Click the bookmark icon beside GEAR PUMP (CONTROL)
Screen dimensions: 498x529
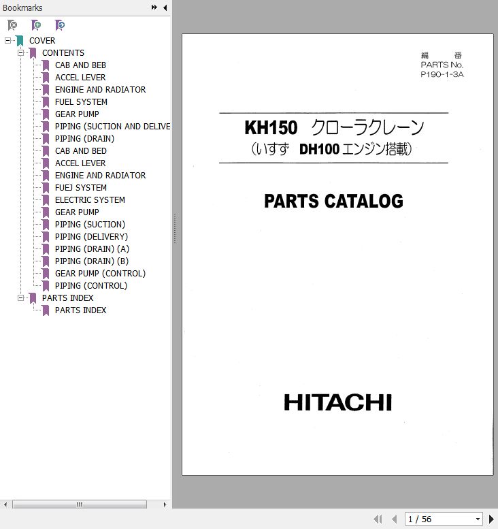pos(46,274)
